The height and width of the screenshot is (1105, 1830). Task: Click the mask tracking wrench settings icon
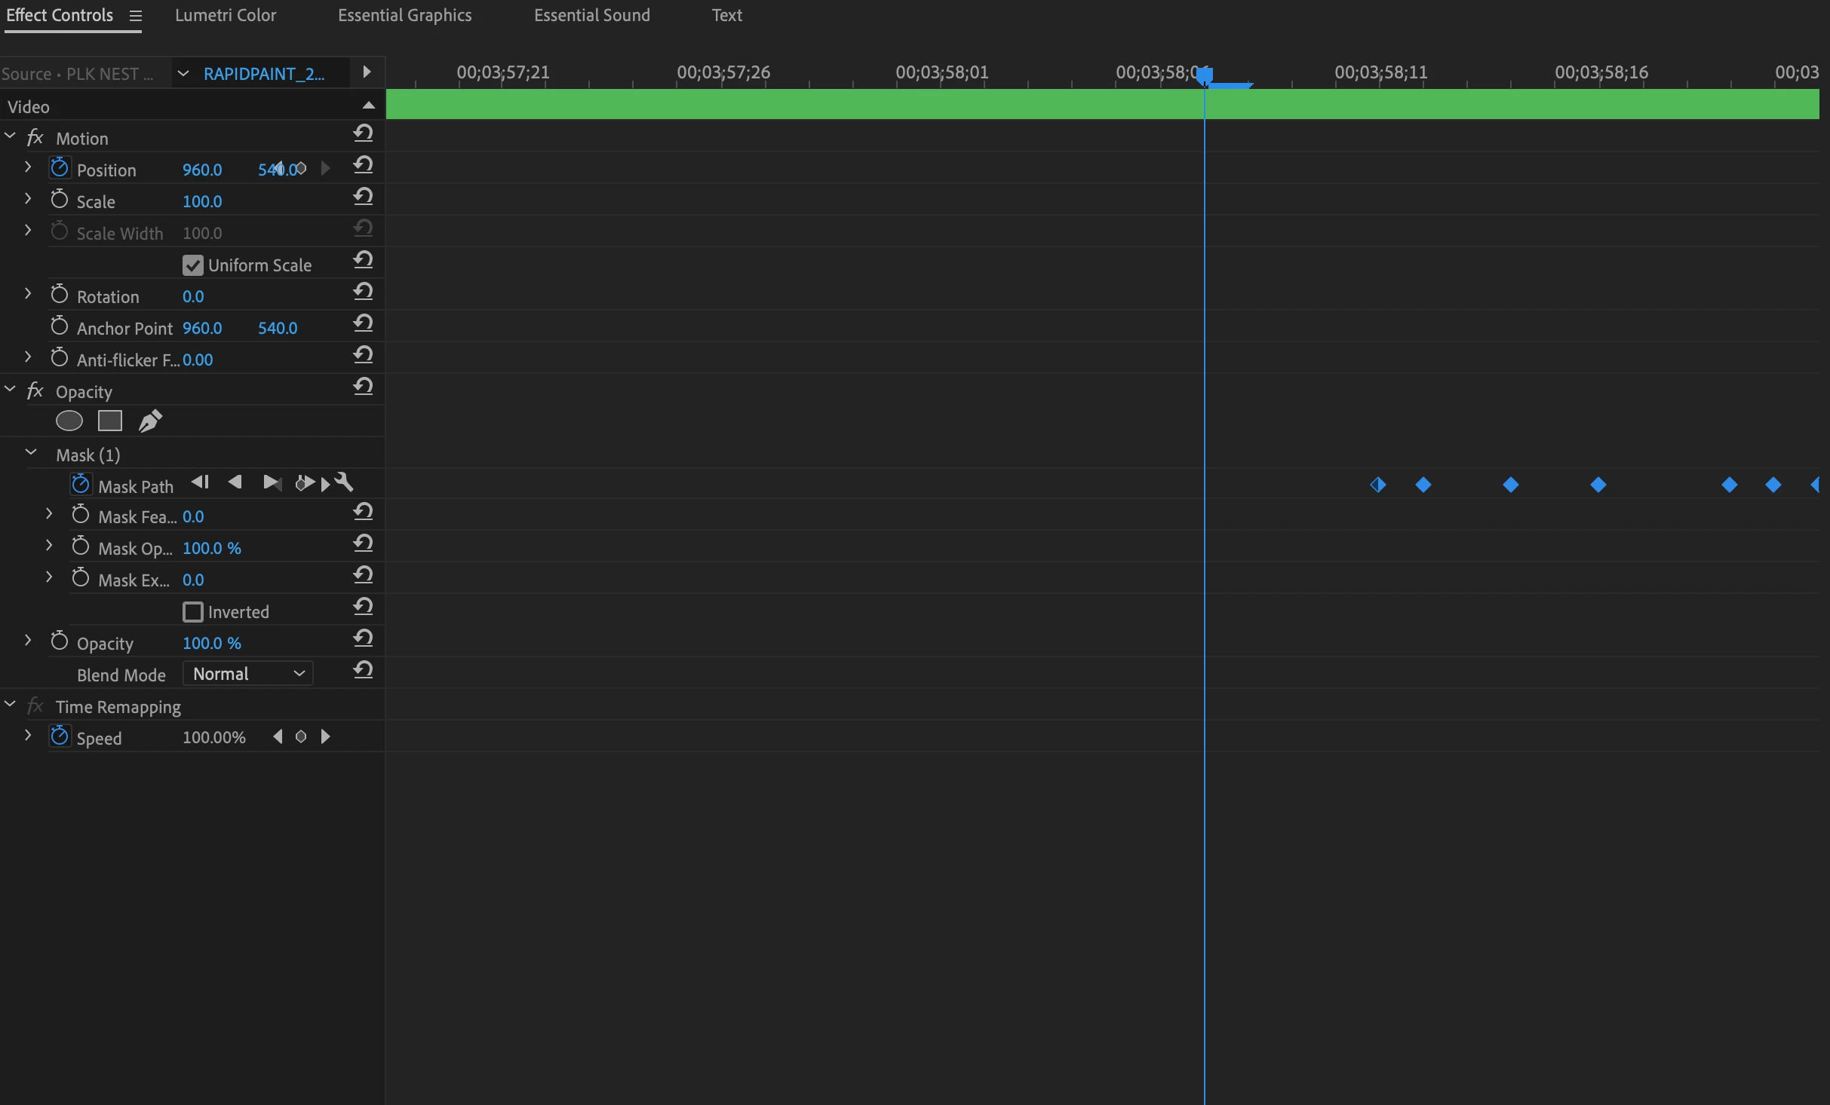click(x=344, y=482)
